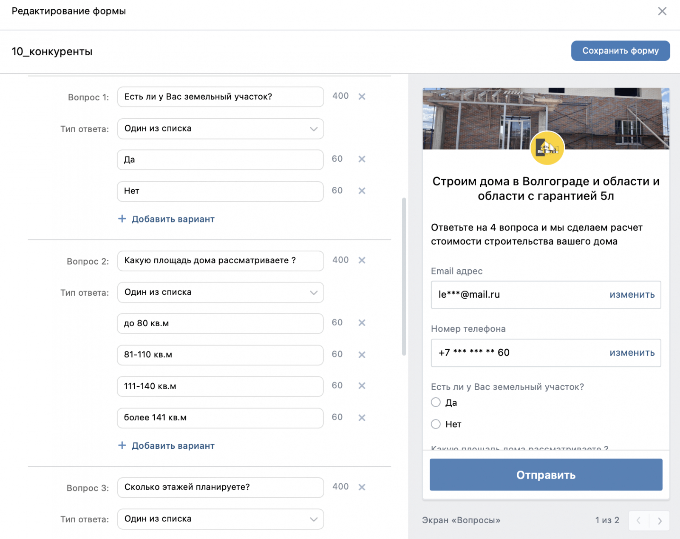Delete the 'более 141 кв.м' option
This screenshot has height=539, width=680.
362,418
